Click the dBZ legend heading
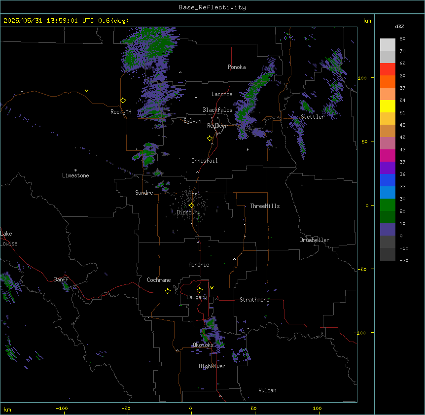The height and width of the screenshot is (415, 425). coord(399,27)
